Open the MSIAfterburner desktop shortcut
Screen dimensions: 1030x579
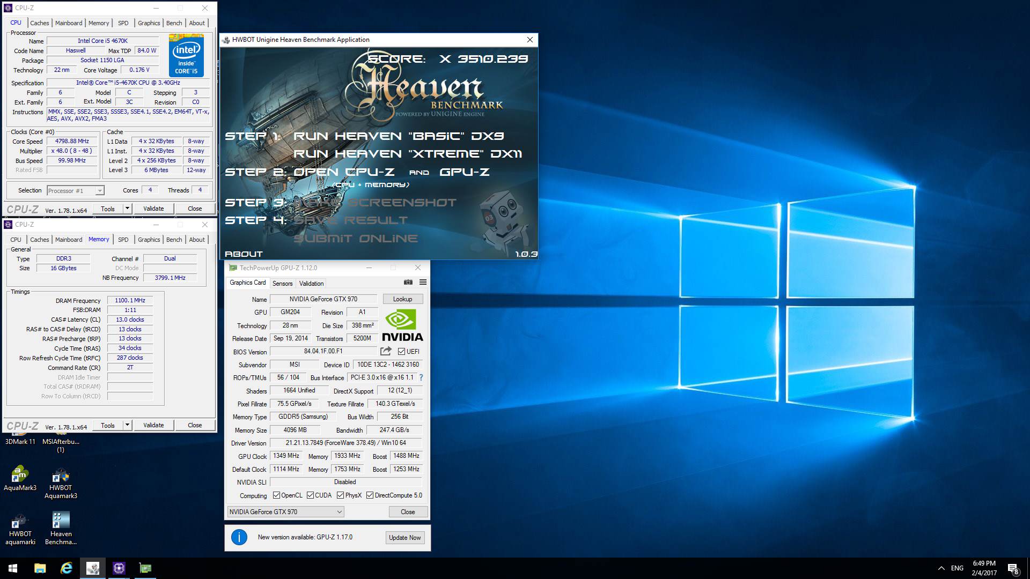61,441
